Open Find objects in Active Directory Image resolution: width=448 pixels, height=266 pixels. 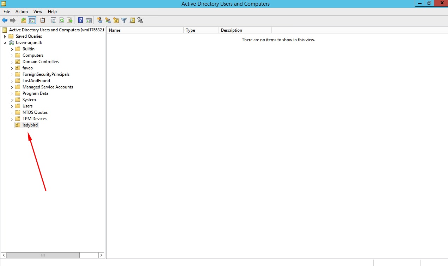pos(132,20)
